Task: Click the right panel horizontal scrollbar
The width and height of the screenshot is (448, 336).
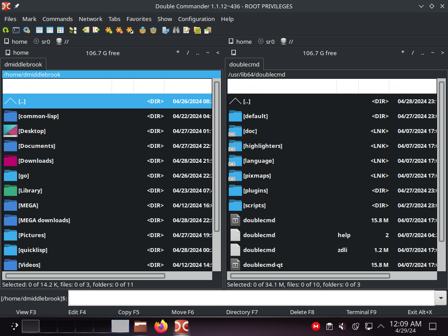Action: 310,276
